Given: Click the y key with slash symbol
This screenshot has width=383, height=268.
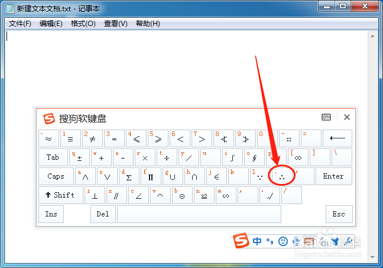Looking at the screenshot, I should tap(189, 157).
